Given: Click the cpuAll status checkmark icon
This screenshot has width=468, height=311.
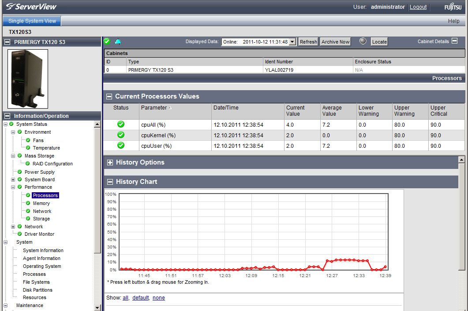Looking at the screenshot, I should (x=121, y=124).
